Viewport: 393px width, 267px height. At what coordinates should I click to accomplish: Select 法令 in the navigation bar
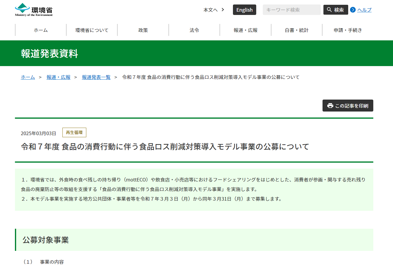click(x=194, y=30)
